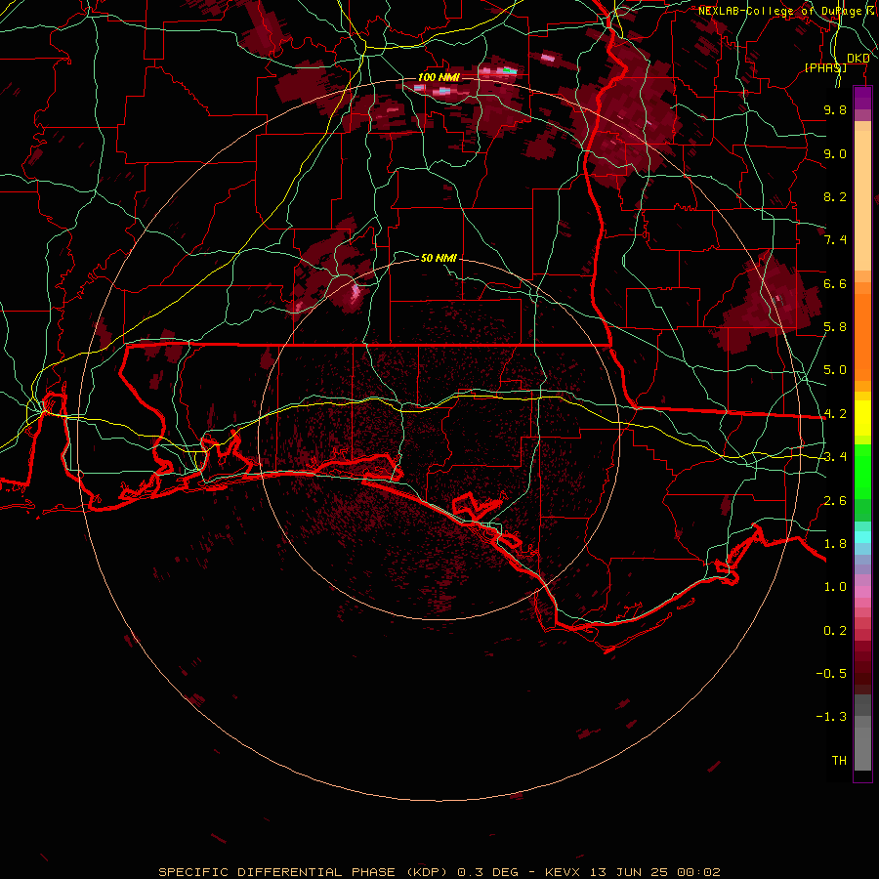This screenshot has width=879, height=879.
Task: Click the 5.8 scale value
Action: (835, 327)
